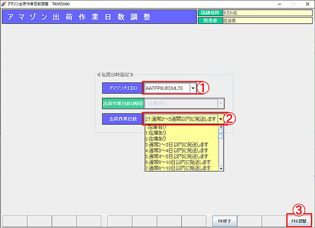This screenshot has width=315, height=228.
Task: Click the 出荷作業日数 dropdown arrow
Action: (221, 119)
